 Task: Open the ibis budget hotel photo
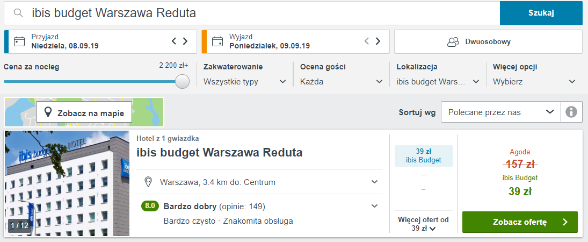(x=67, y=183)
